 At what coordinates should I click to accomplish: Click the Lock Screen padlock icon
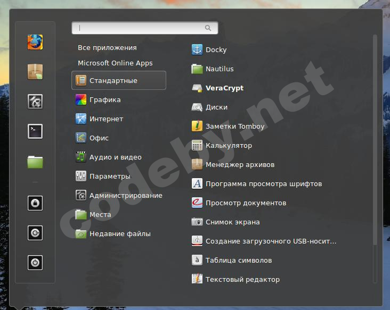tap(35, 203)
